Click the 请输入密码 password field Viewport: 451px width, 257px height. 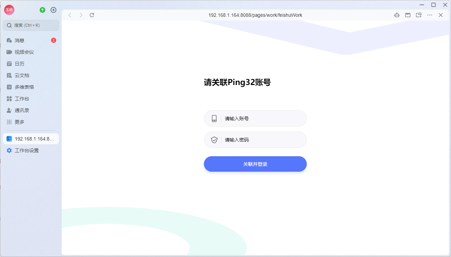255,140
